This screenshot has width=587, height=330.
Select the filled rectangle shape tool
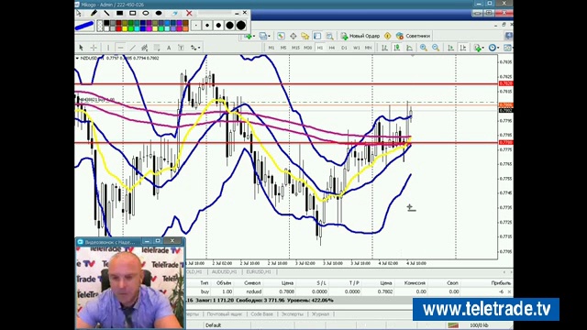point(120,14)
